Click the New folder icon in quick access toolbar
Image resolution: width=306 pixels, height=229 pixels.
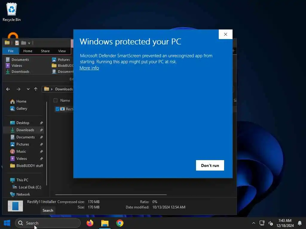[23, 43]
